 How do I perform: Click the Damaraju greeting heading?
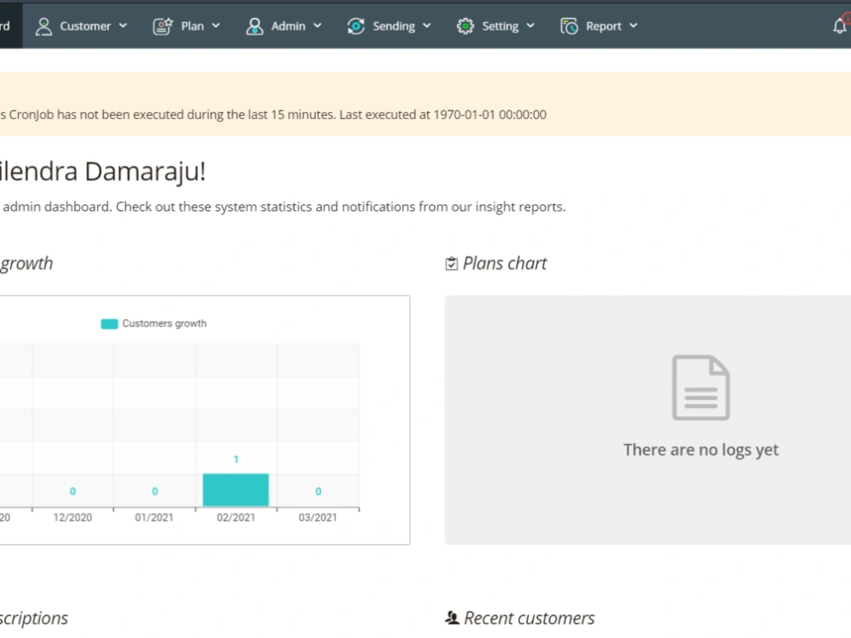point(103,172)
